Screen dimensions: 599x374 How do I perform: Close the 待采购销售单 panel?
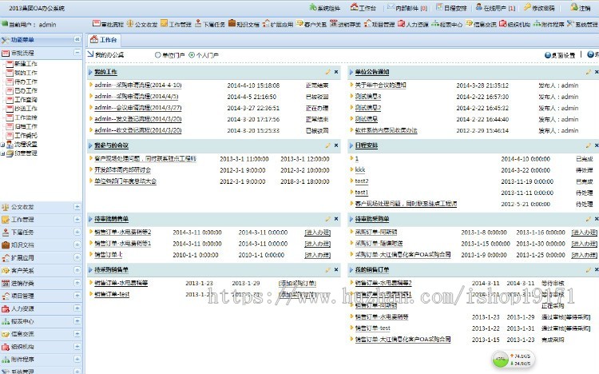336,269
